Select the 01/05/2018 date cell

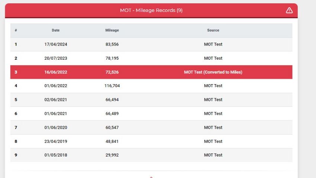coord(56,155)
